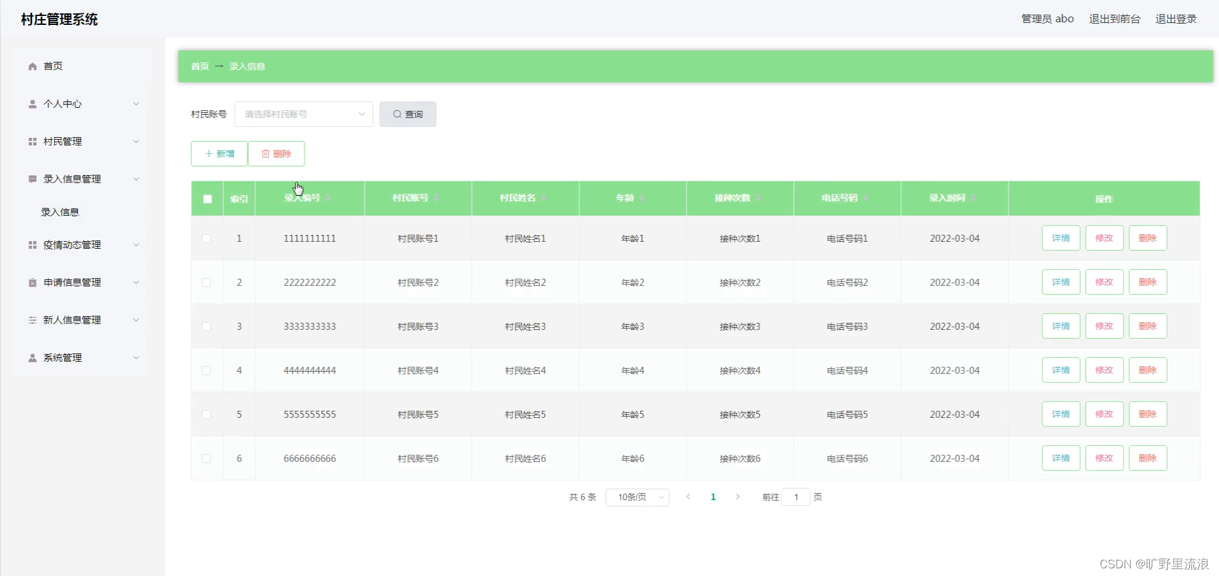Viewport: 1219px width, 576px height.
Task: Check the checkbox for row 1111111111
Action: pos(206,238)
